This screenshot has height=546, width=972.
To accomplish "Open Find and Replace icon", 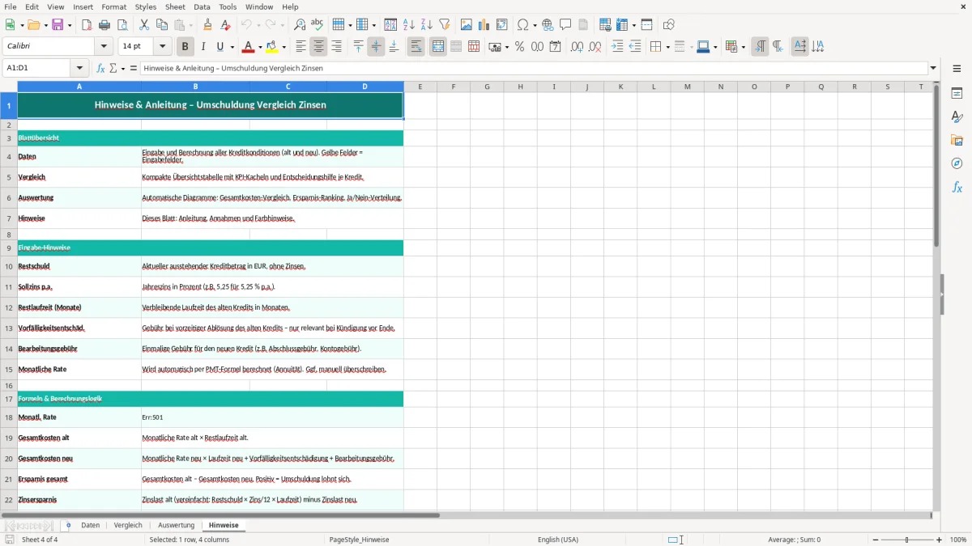I will tap(300, 25).
